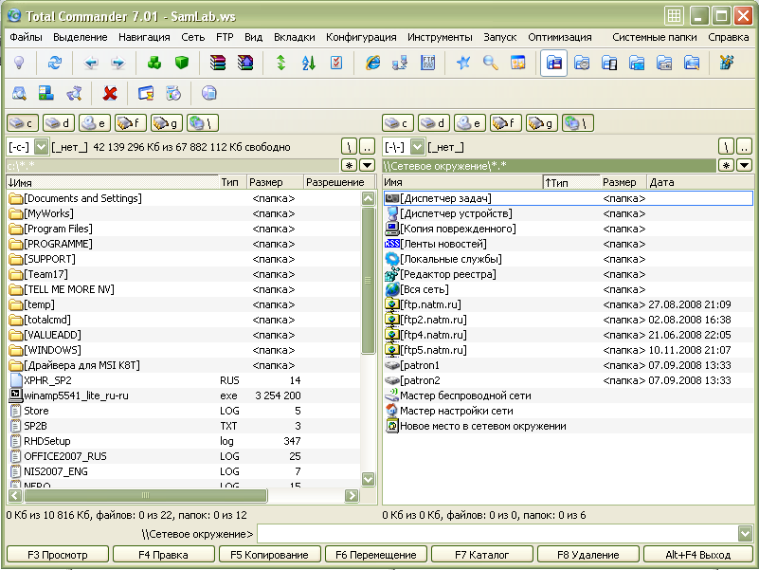
Task: Click the network computers connection icon
Action: click(x=400, y=63)
